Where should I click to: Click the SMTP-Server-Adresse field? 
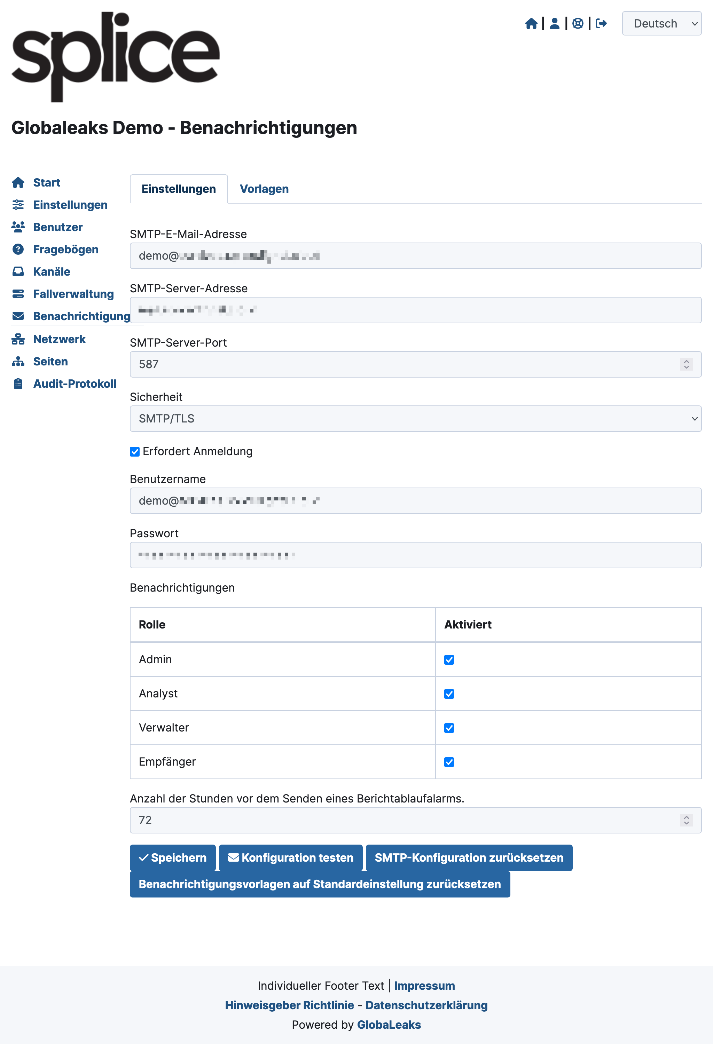click(x=416, y=310)
